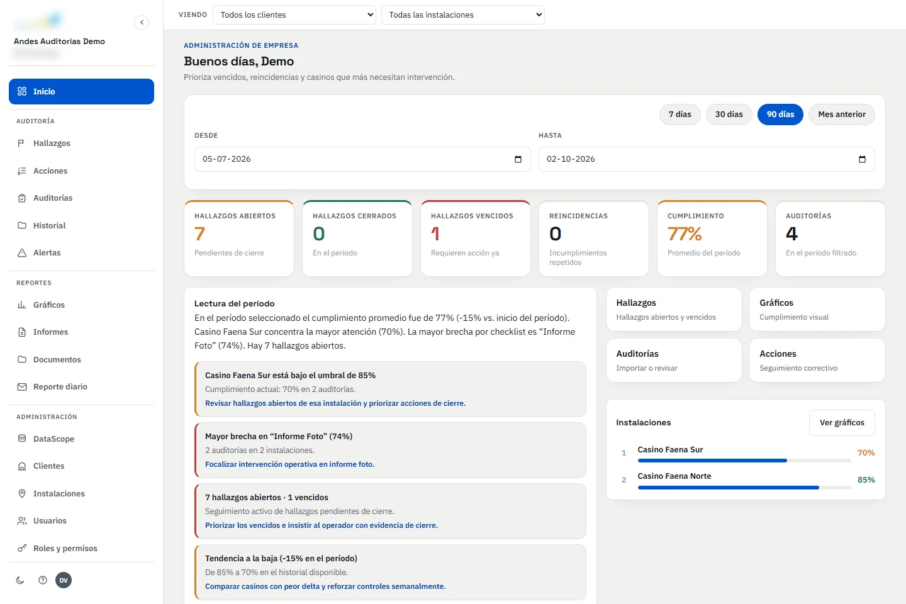Click the Casino Faena Norte compliance bar

tap(744, 488)
